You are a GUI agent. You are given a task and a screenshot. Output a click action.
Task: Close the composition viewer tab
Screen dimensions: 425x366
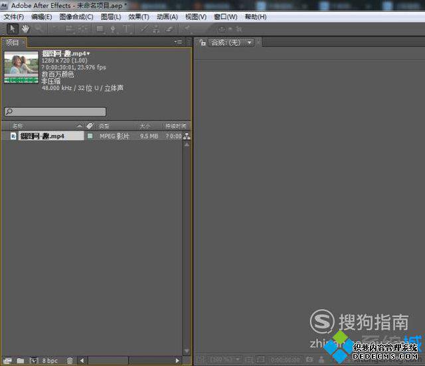tap(258, 42)
